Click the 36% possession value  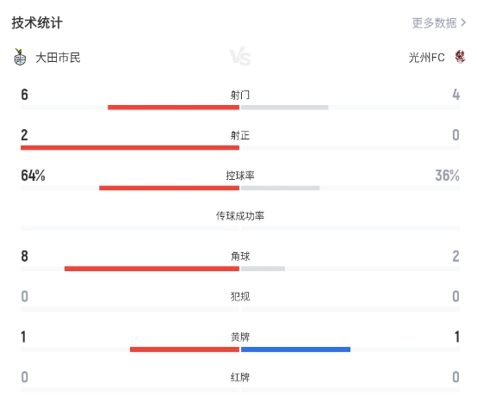click(447, 176)
